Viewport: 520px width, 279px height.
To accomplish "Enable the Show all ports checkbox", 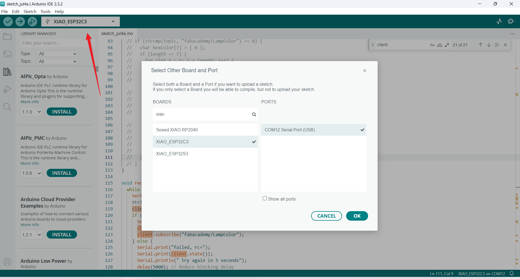I will click(265, 198).
